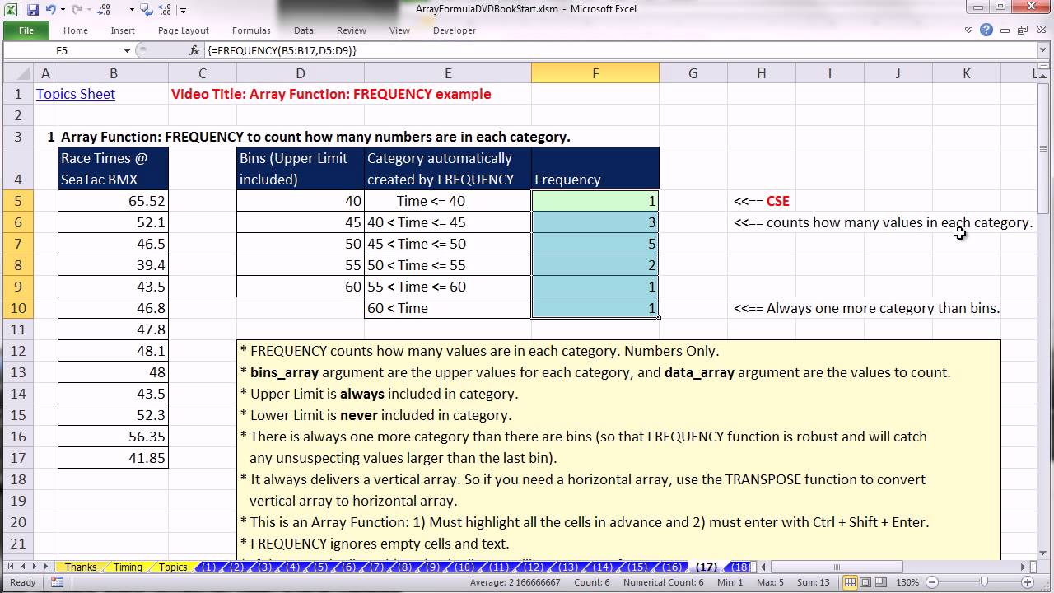Click the blue Help question mark icon
Viewport: 1054px width, 593px height.
(x=985, y=30)
